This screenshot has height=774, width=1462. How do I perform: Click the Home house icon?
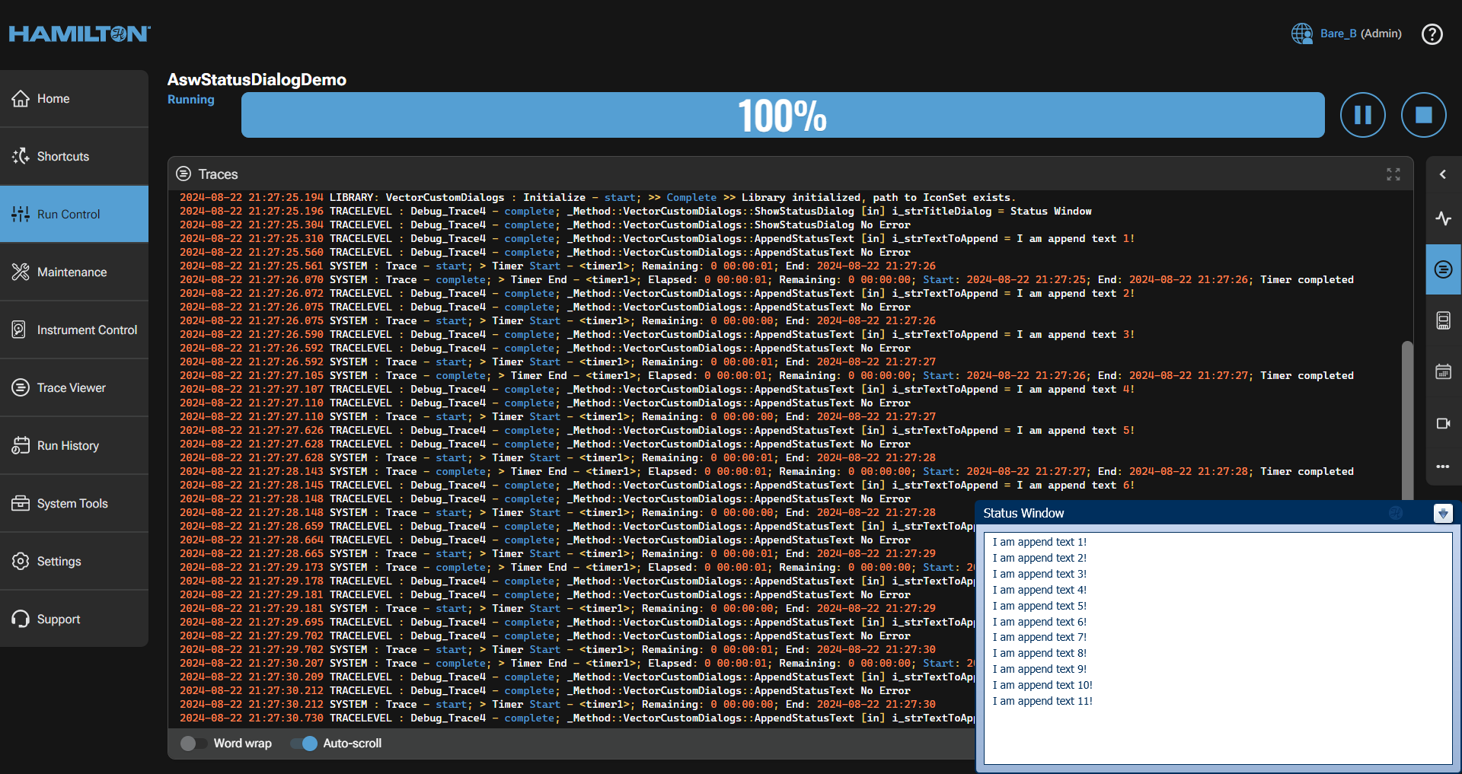click(21, 99)
